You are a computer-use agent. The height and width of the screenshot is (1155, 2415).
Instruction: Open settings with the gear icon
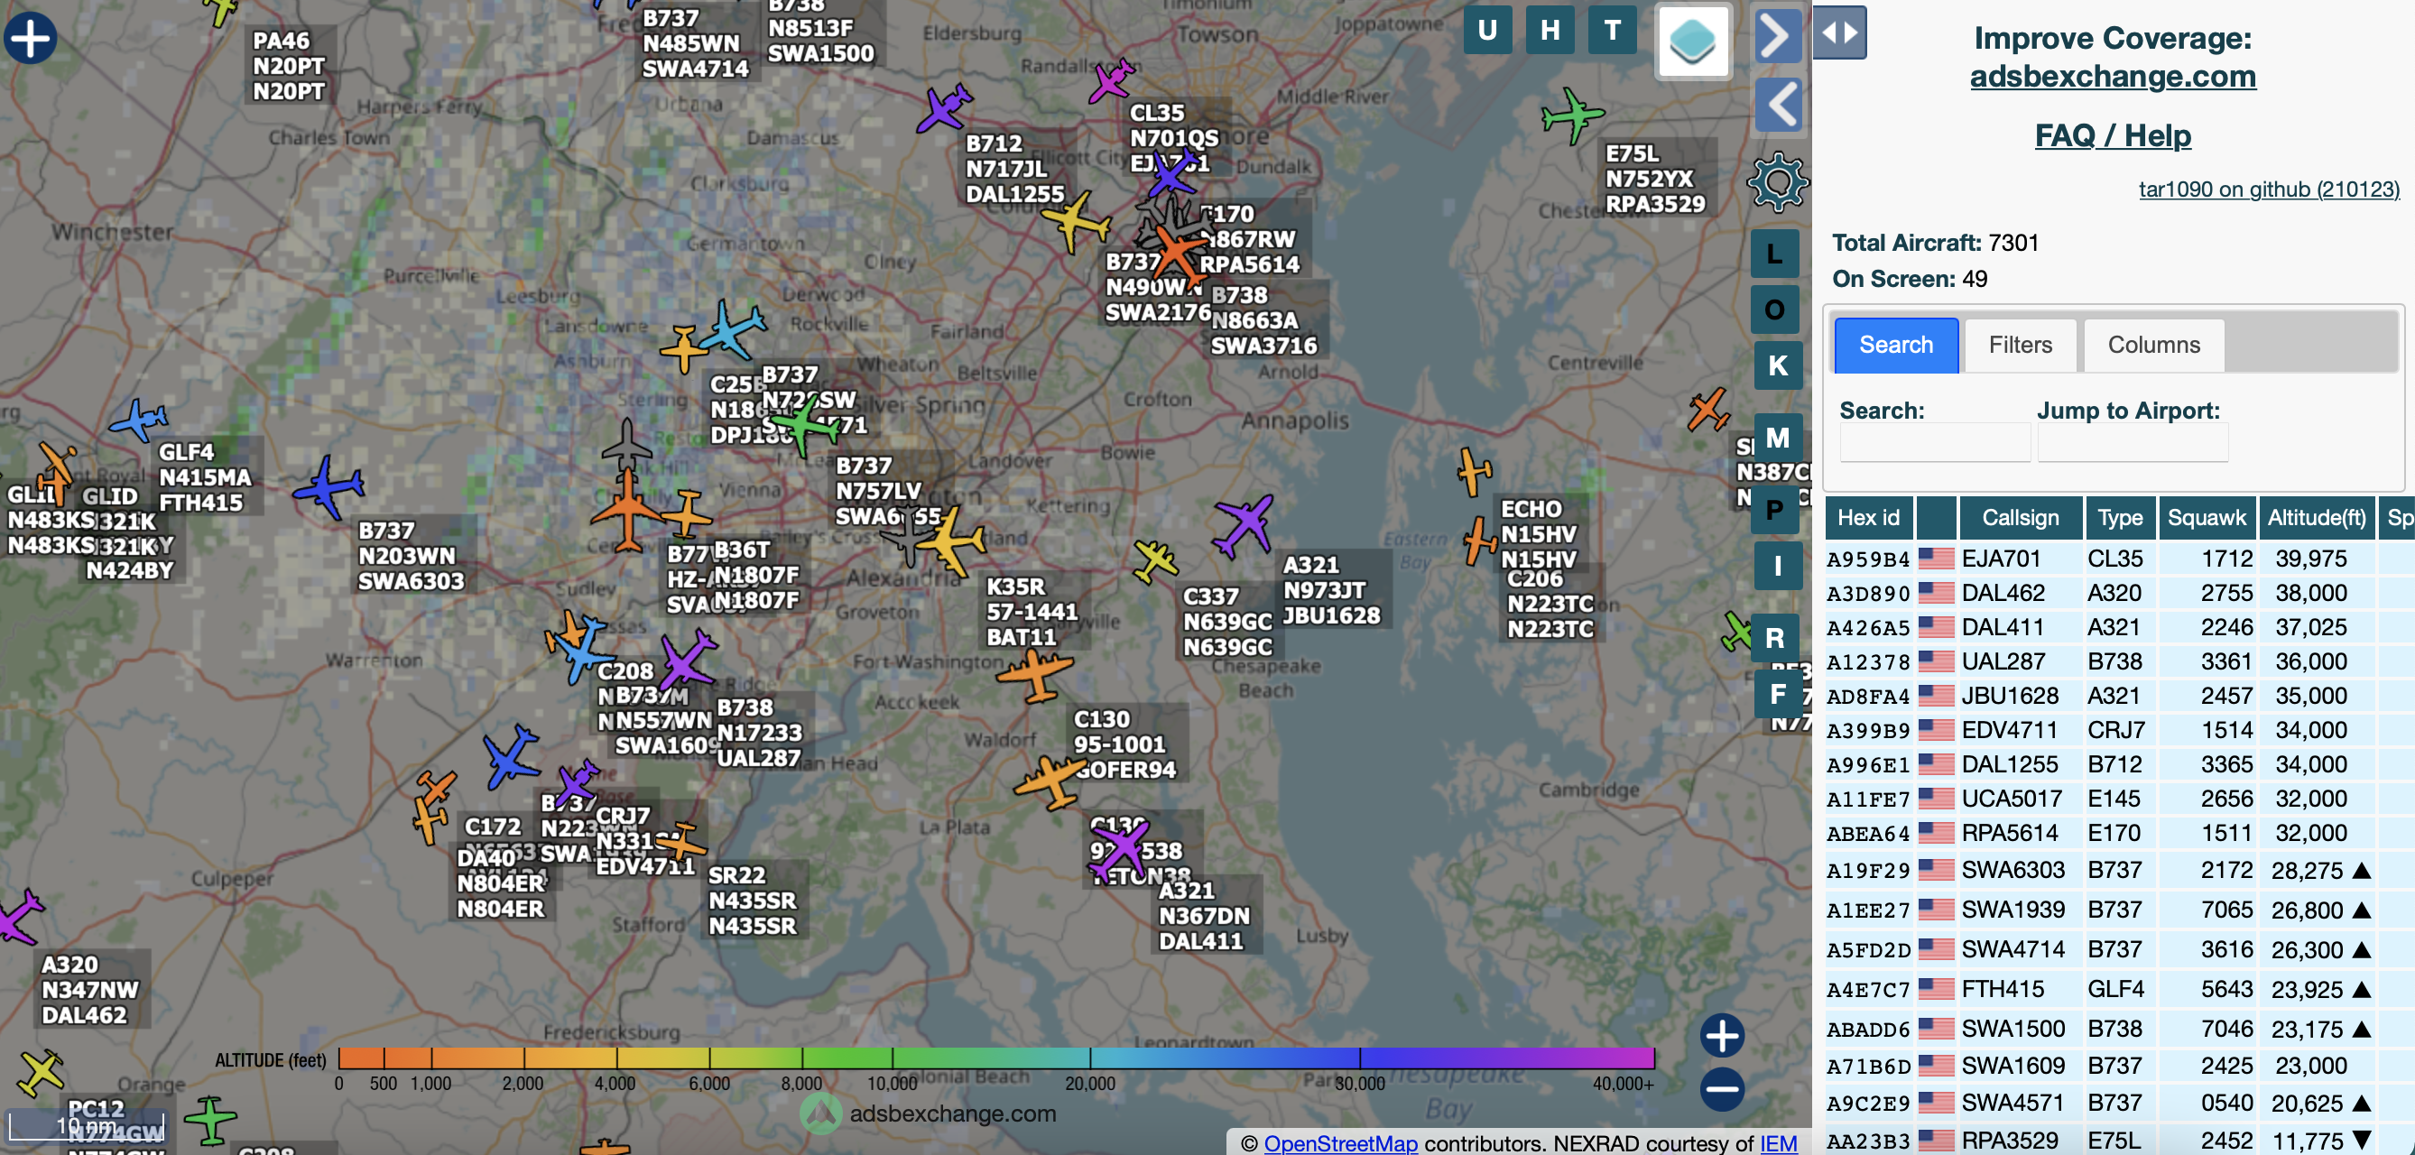tap(1777, 182)
